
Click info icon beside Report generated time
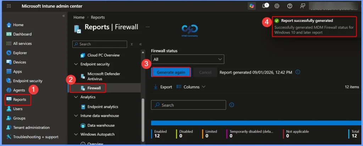[298, 72]
